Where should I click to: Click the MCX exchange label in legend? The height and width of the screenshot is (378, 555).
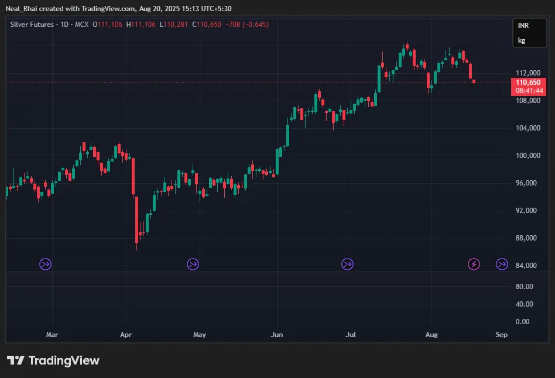click(x=82, y=25)
